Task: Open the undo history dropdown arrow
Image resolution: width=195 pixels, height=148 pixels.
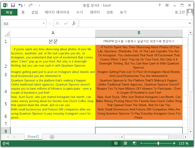Action: tap(24, 5)
